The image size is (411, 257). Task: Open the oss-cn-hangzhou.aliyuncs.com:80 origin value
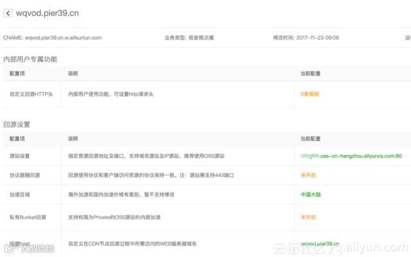tap(351, 156)
